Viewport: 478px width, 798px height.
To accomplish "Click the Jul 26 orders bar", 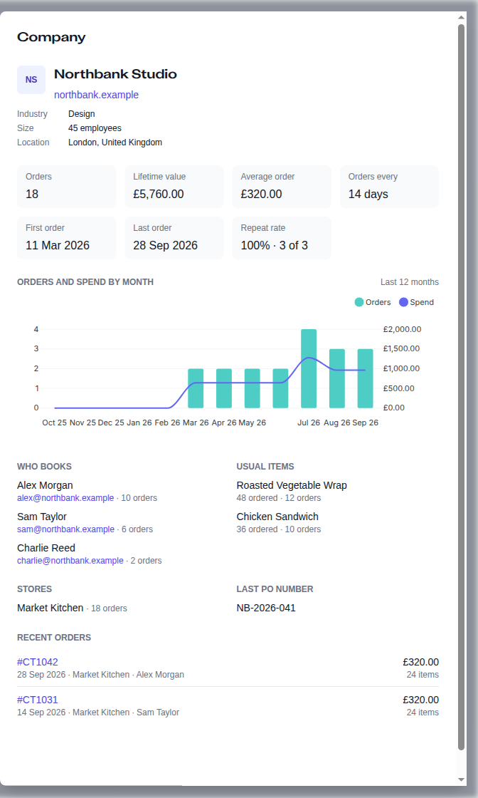I will [309, 368].
